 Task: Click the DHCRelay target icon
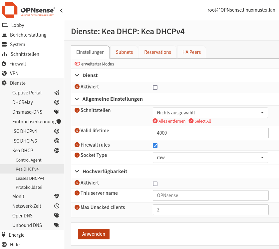tap(57, 102)
